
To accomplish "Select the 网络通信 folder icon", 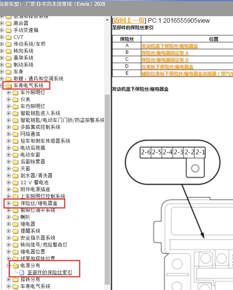I will click(15, 134).
